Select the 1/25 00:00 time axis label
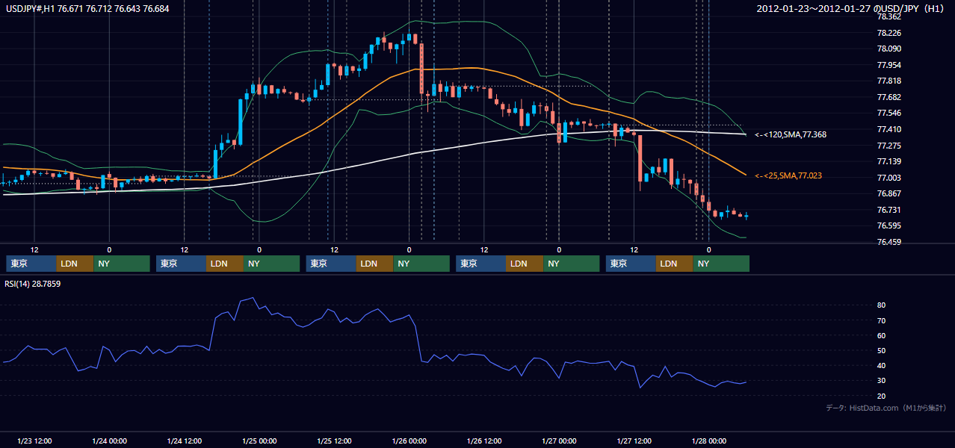 (259, 441)
